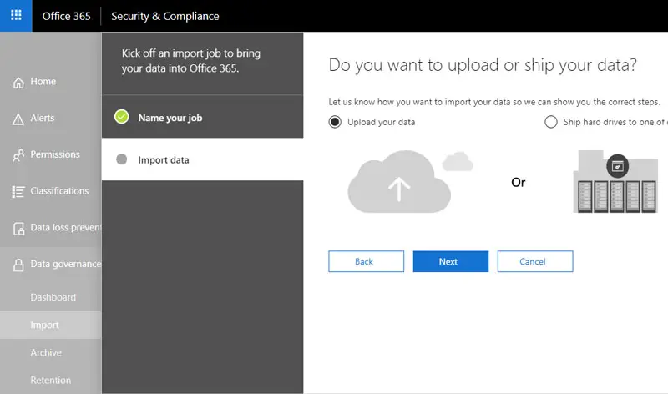
Task: Click the Home house icon in sidebar
Action: (x=18, y=82)
